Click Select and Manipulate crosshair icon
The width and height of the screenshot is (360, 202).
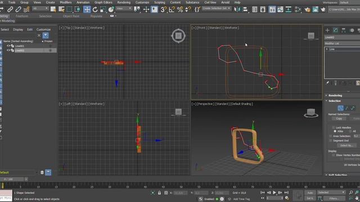click(x=146, y=10)
